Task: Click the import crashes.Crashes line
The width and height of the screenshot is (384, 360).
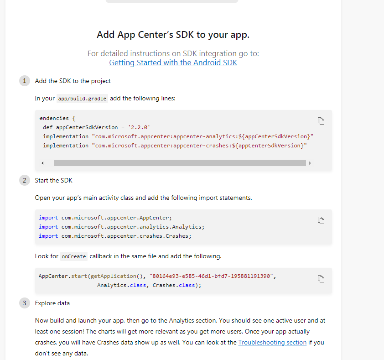Action: point(115,236)
